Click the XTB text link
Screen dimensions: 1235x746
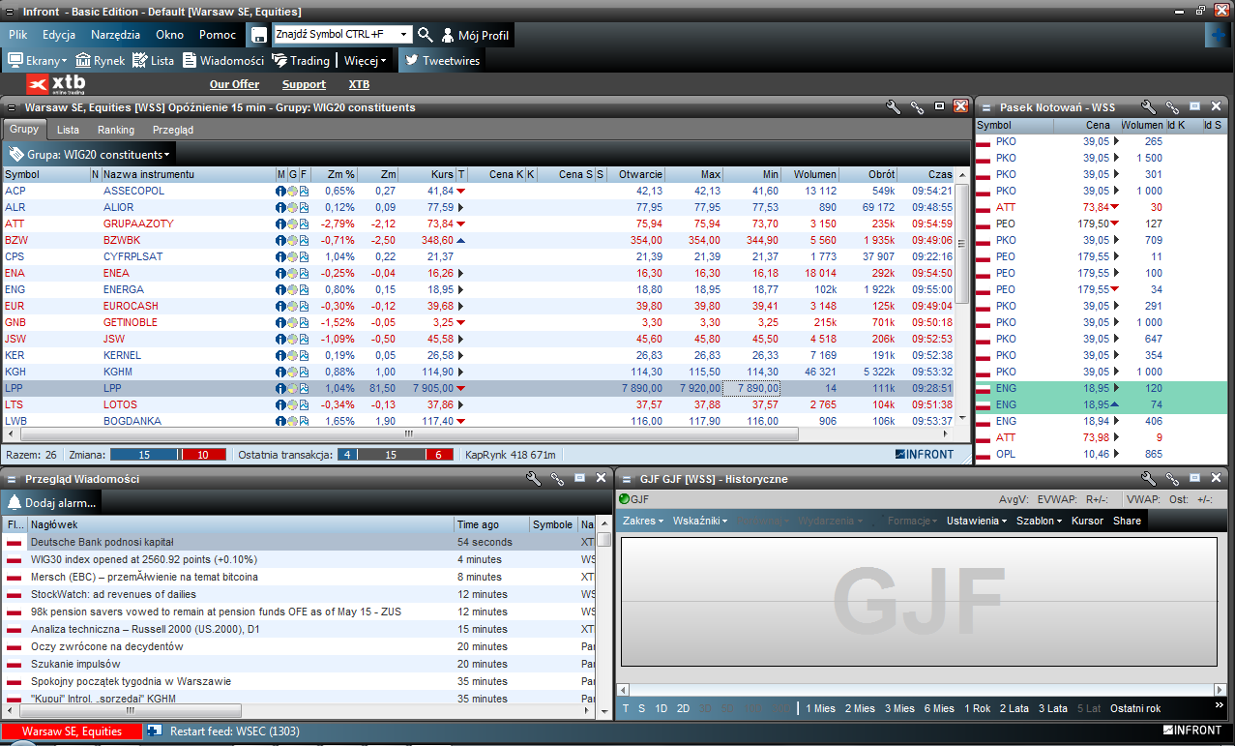click(x=359, y=84)
